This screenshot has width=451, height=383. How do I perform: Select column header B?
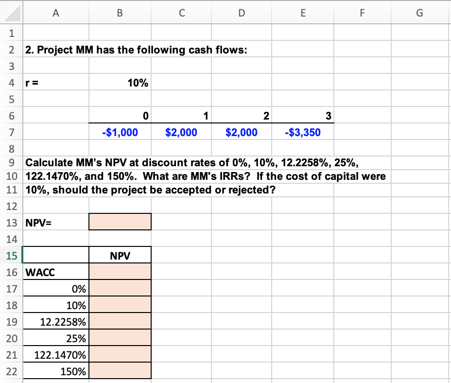pos(120,13)
